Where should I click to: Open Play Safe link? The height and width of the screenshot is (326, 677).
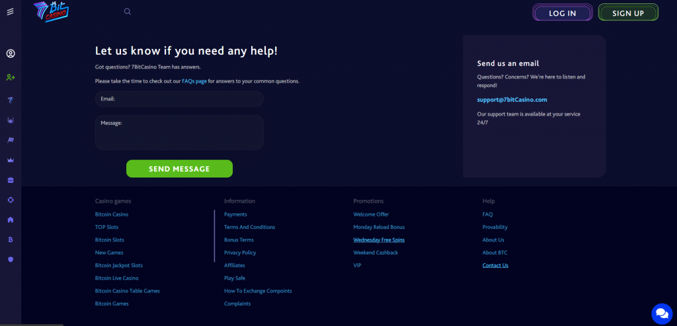click(235, 278)
